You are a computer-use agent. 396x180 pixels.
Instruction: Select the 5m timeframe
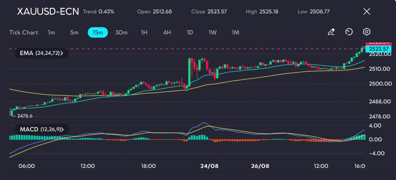pos(74,32)
